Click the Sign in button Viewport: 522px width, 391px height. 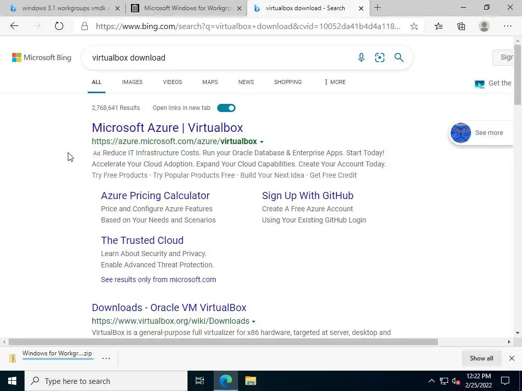pyautogui.click(x=503, y=57)
